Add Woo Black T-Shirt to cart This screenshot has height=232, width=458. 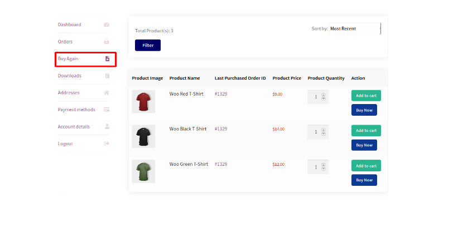pyautogui.click(x=366, y=131)
